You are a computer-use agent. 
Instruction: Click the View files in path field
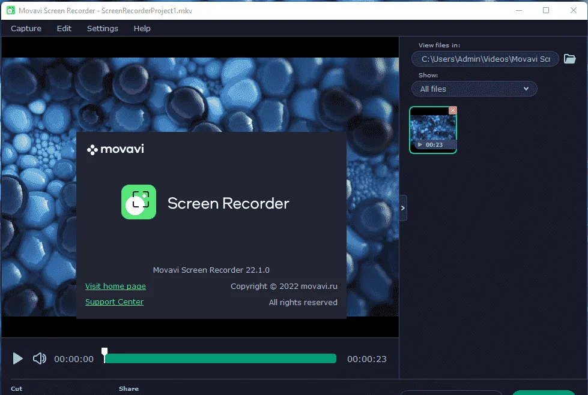click(x=485, y=59)
